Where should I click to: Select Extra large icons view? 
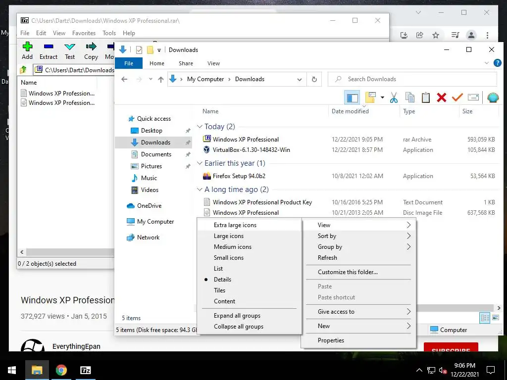(250, 225)
